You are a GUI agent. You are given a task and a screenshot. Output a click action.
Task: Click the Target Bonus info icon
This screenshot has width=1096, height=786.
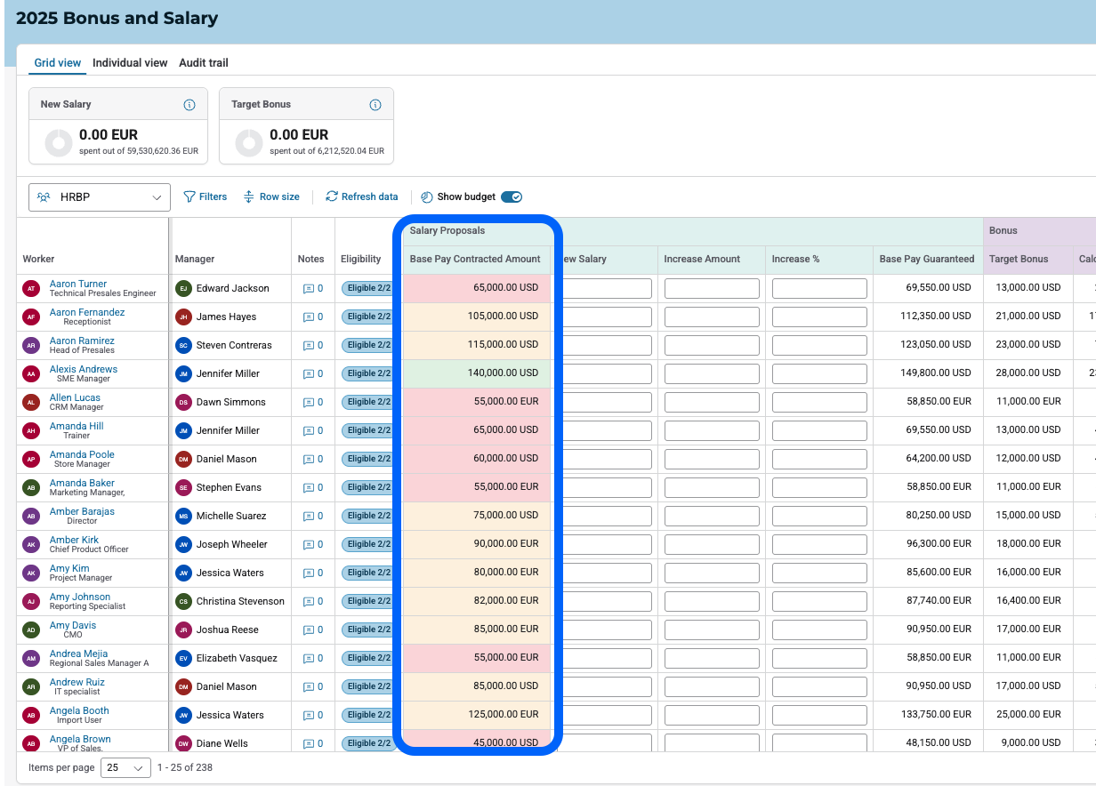click(375, 105)
